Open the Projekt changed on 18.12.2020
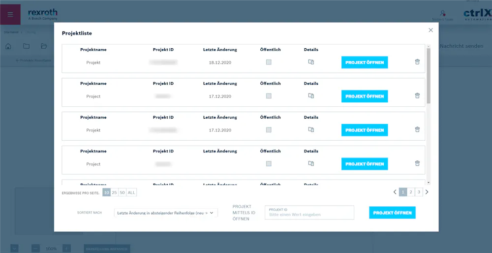 [x=365, y=63]
